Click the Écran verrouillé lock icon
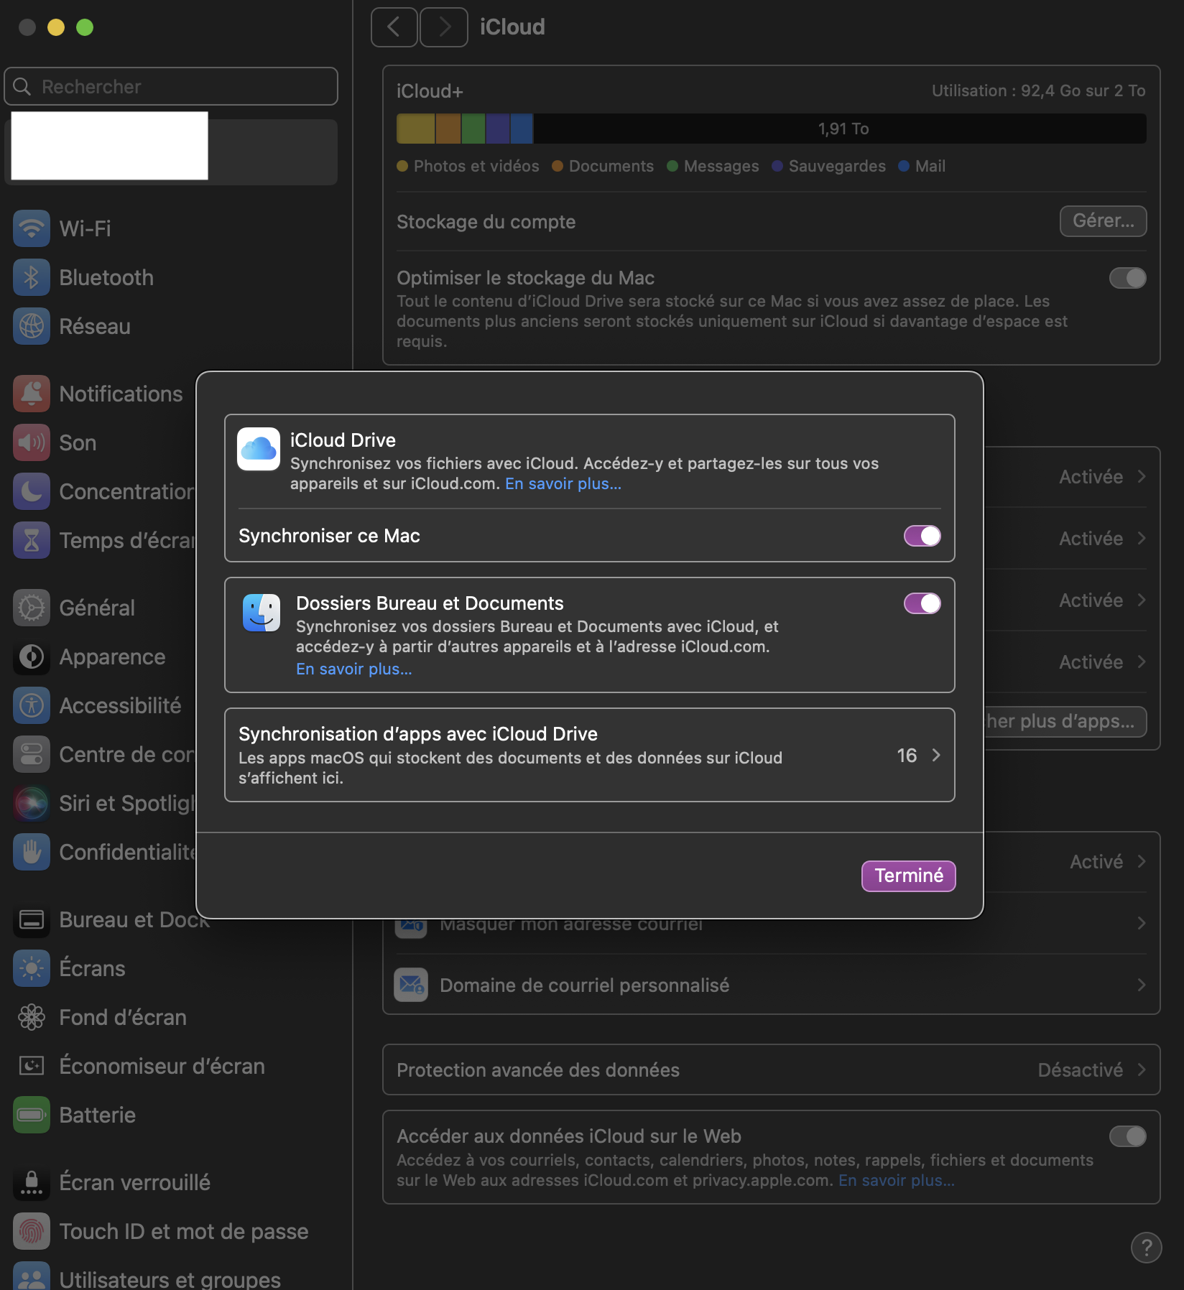Viewport: 1184px width, 1290px height. coord(31,1182)
